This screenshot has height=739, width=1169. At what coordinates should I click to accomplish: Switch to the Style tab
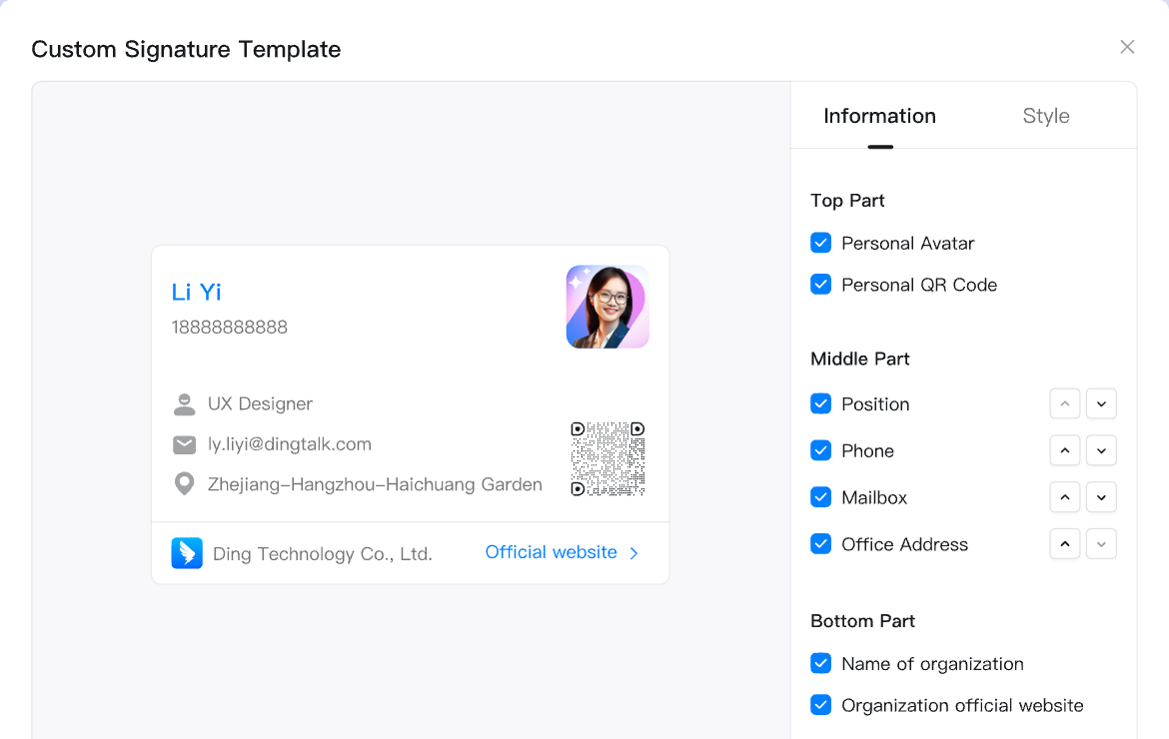(1046, 116)
